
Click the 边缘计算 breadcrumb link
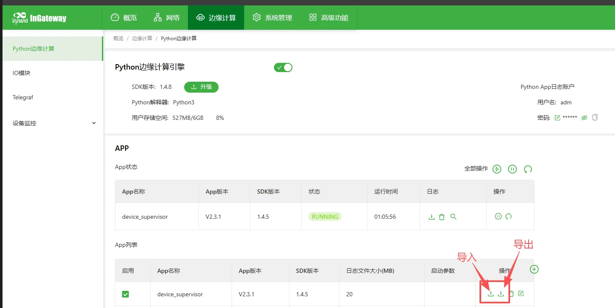[142, 39]
